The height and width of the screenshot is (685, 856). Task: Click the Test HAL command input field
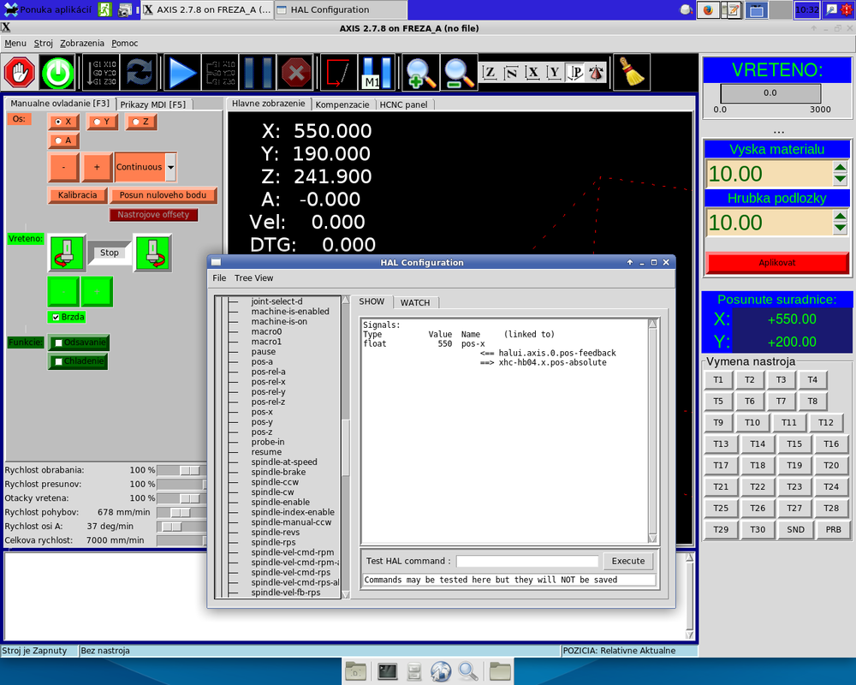coord(526,562)
